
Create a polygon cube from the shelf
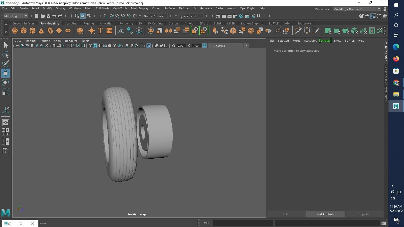24,31
